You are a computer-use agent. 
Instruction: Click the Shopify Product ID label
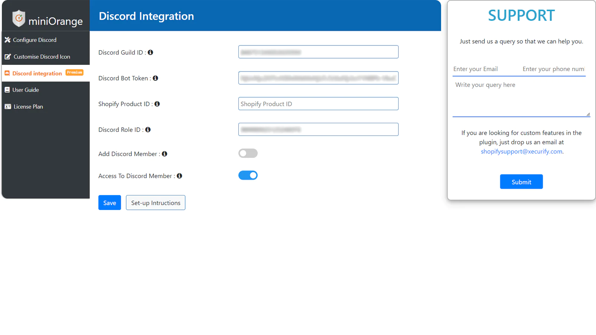[126, 104]
